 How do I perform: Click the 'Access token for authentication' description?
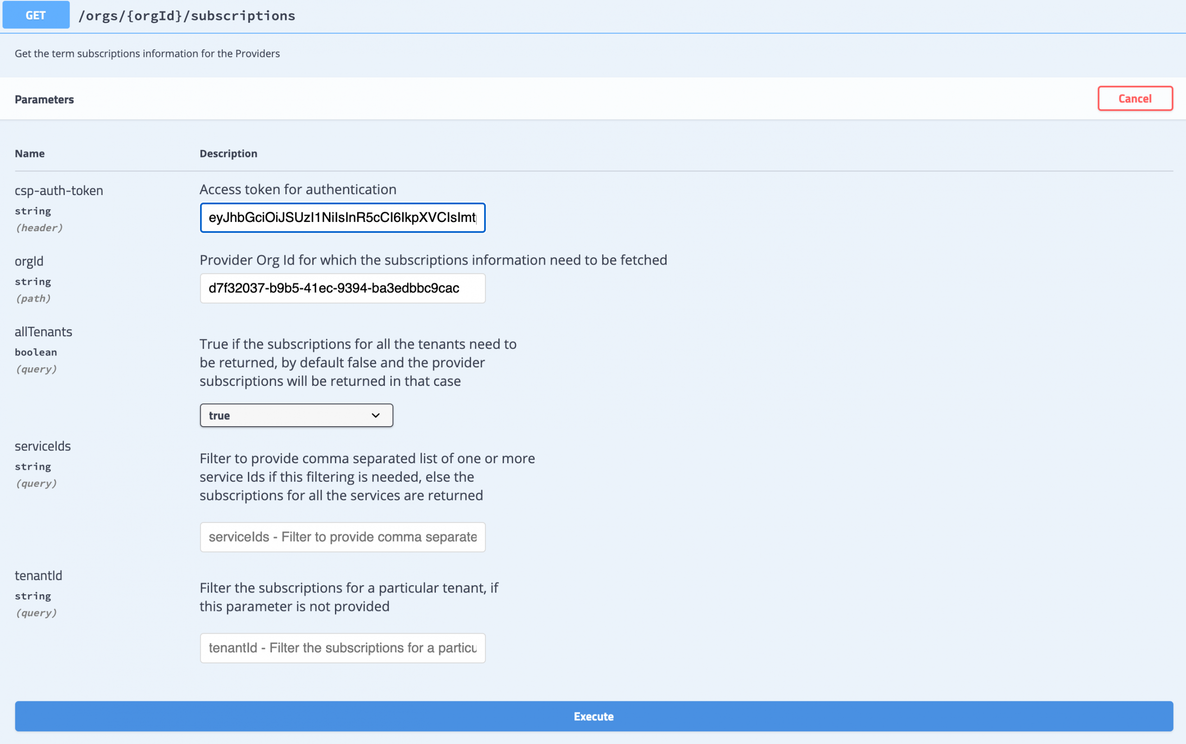pyautogui.click(x=298, y=189)
